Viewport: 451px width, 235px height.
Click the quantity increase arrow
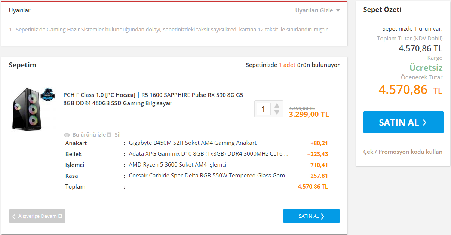(x=277, y=106)
